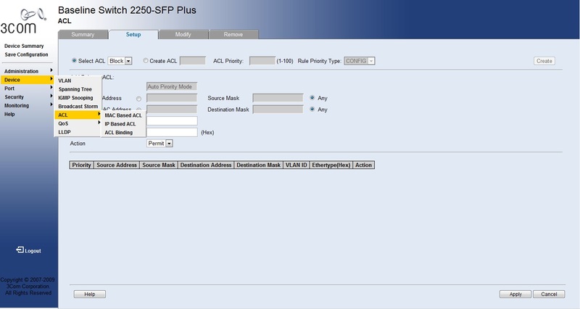Click the Cancel button

pyautogui.click(x=549, y=294)
